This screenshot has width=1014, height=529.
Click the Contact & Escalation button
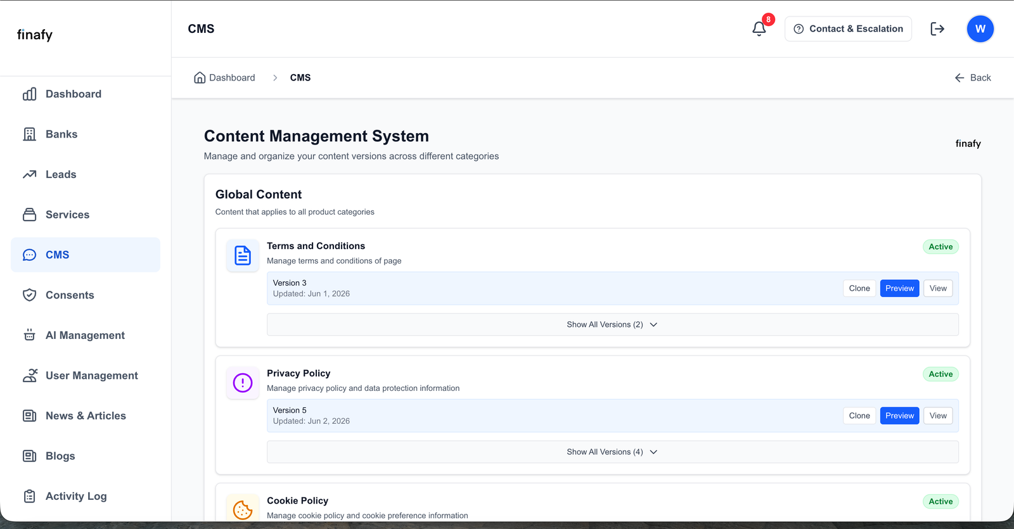coord(848,29)
